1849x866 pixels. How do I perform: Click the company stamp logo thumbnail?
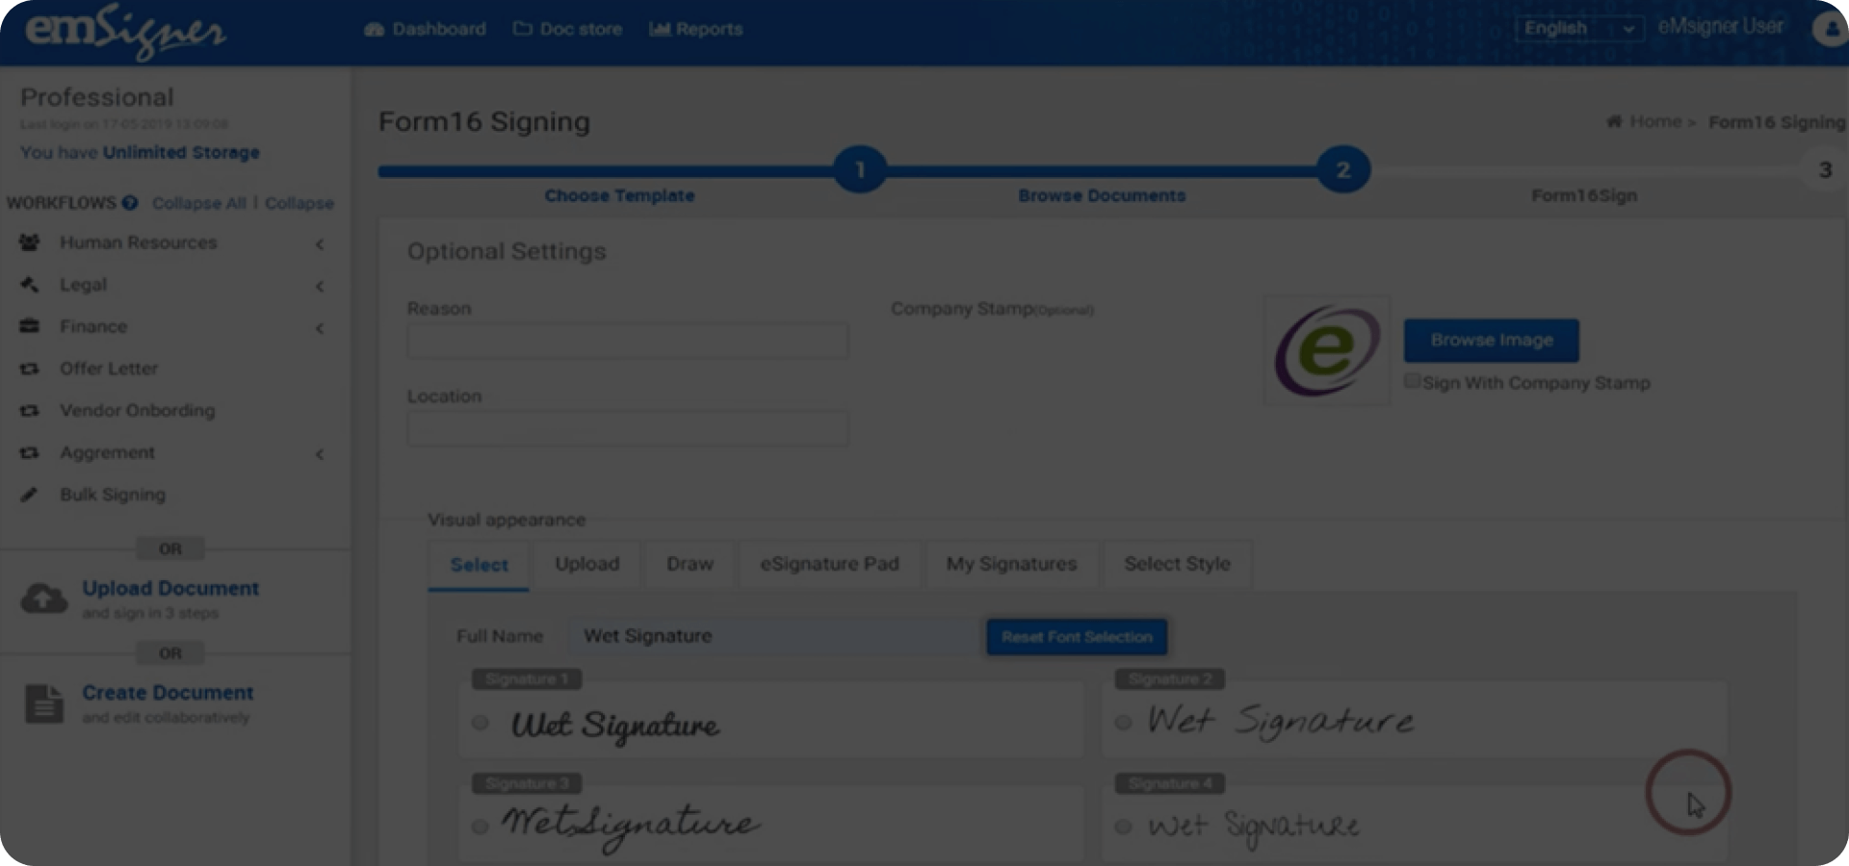coord(1326,350)
